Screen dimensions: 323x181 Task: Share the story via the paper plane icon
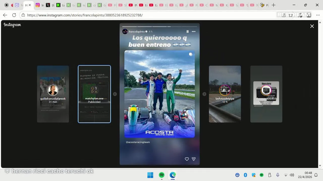[x=194, y=159]
